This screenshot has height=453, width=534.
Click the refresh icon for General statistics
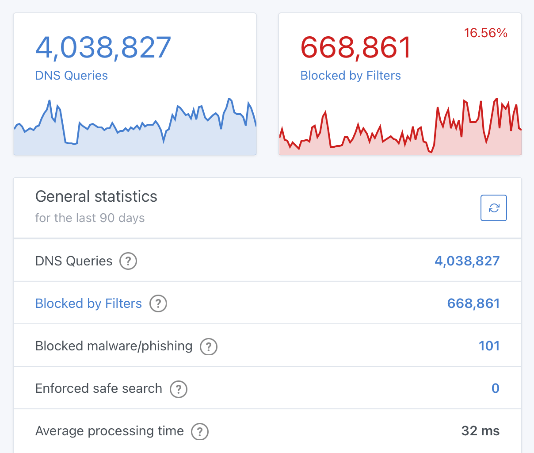493,208
